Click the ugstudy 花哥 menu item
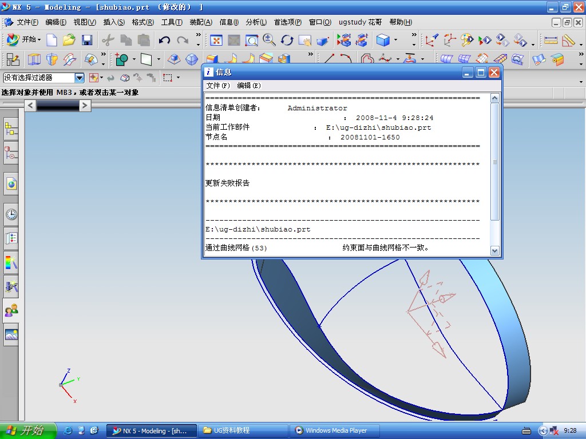This screenshot has width=586, height=439. [361, 22]
